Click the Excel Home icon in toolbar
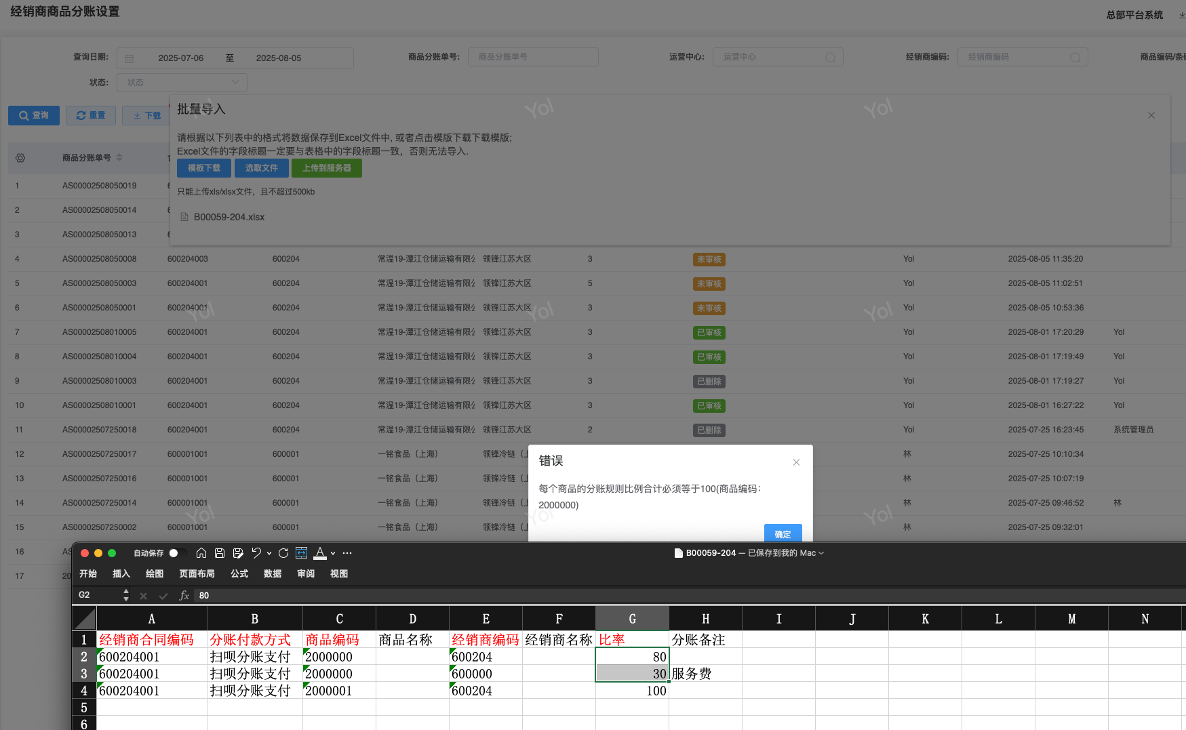Image resolution: width=1186 pixels, height=730 pixels. tap(201, 553)
